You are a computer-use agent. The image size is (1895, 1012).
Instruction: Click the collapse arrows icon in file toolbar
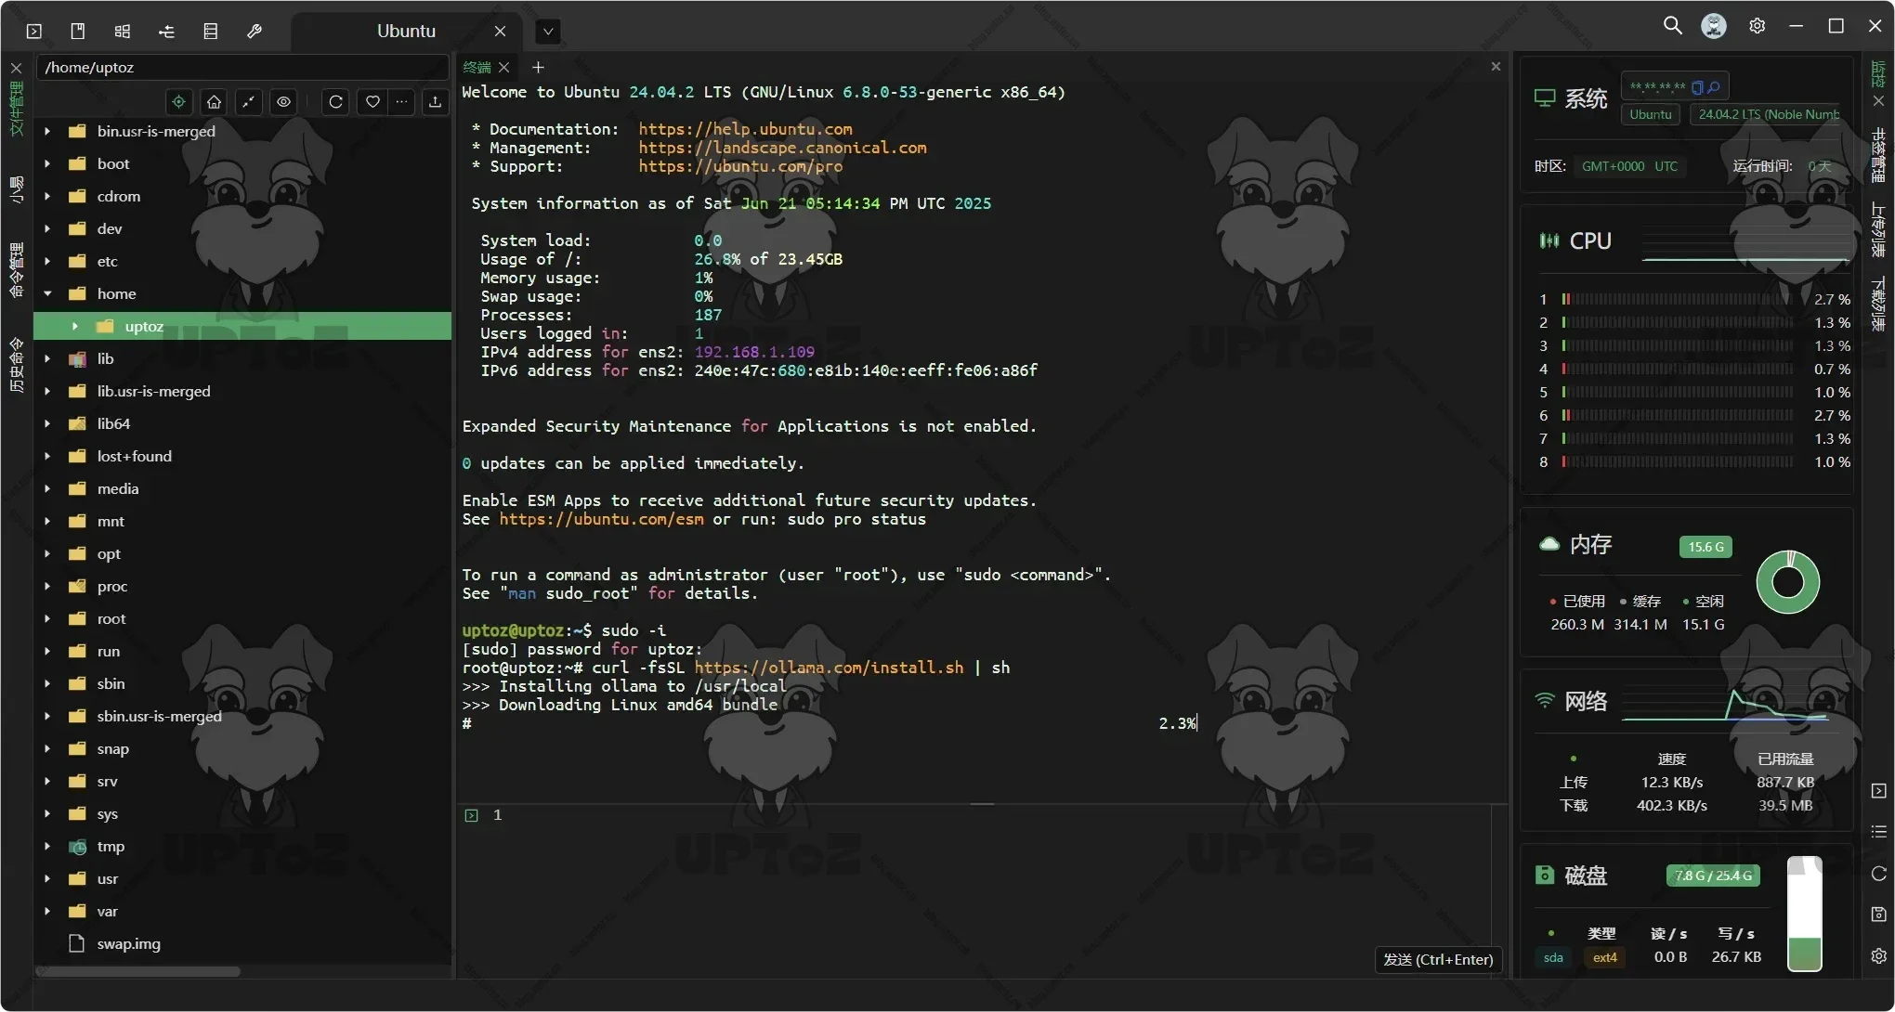coord(249,101)
